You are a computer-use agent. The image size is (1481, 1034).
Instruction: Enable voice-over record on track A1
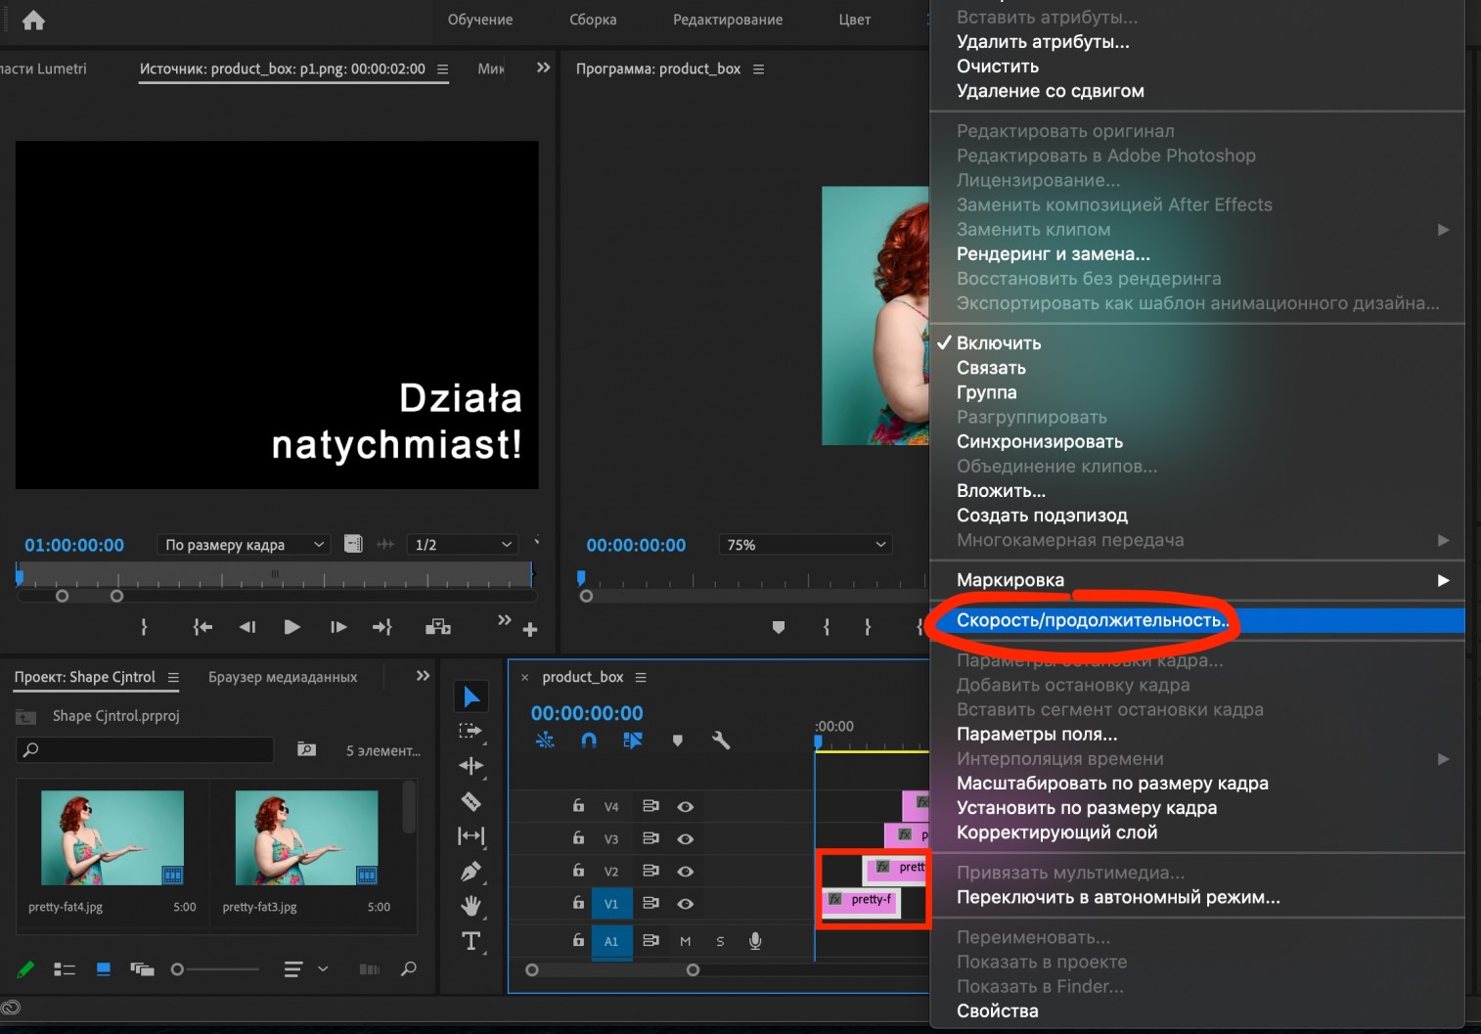coord(755,941)
